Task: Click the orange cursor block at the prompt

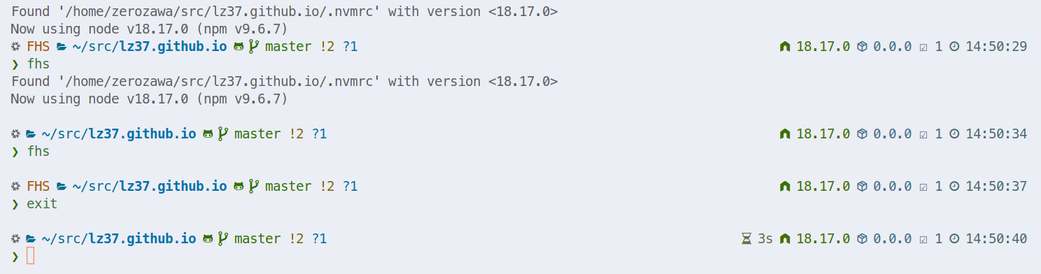Action: tap(30, 257)
